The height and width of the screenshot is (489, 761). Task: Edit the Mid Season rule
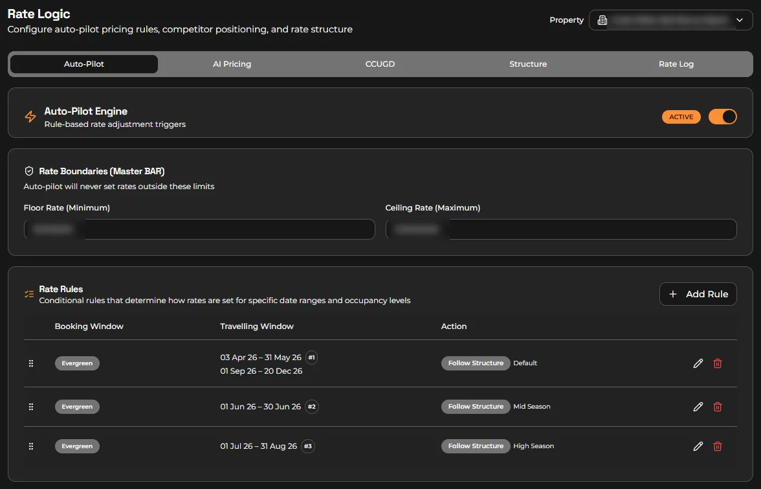tap(698, 407)
